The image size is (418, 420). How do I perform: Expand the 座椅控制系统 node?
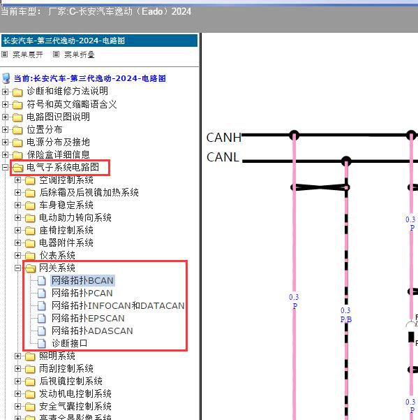[17, 231]
